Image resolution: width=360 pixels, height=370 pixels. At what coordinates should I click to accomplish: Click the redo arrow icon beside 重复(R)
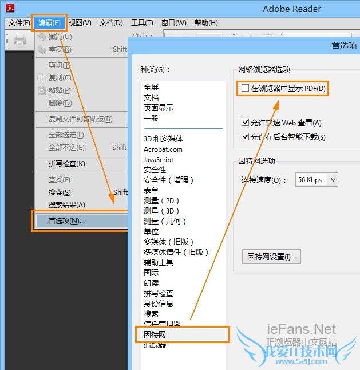(42, 49)
